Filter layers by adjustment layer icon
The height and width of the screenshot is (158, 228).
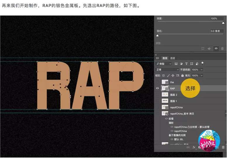click(x=181, y=64)
